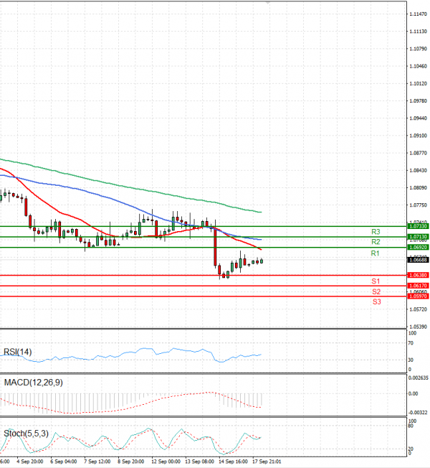Click the Stochastic scale value 80
Image resolution: width=430 pixels, height=468 pixels.
click(411, 426)
